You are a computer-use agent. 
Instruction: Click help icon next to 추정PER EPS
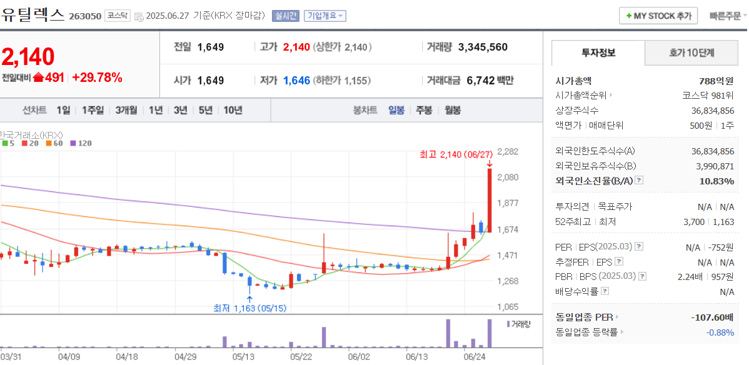coord(619,261)
